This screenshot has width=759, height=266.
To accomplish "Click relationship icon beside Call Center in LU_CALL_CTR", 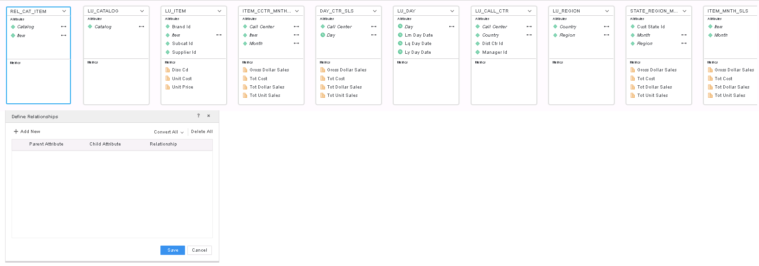I will click(x=529, y=27).
